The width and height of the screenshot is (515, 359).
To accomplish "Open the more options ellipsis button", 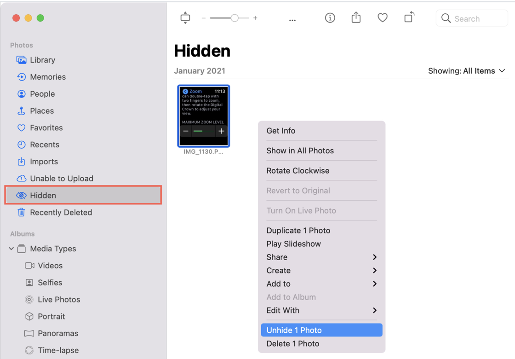I will 292,20.
